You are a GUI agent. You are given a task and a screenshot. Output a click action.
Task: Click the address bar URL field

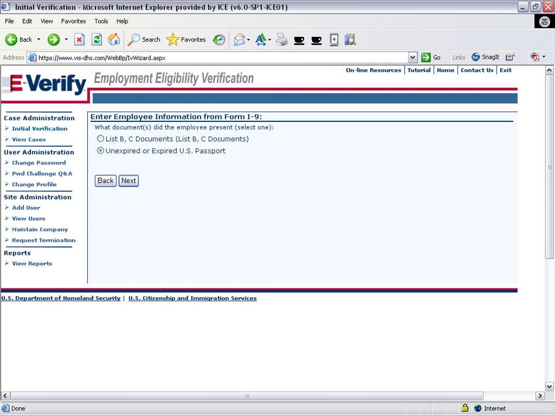222,58
